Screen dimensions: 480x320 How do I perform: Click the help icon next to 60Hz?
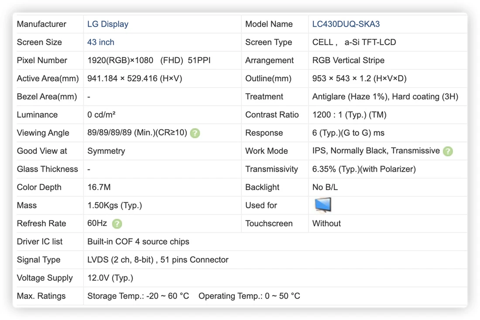point(117,224)
